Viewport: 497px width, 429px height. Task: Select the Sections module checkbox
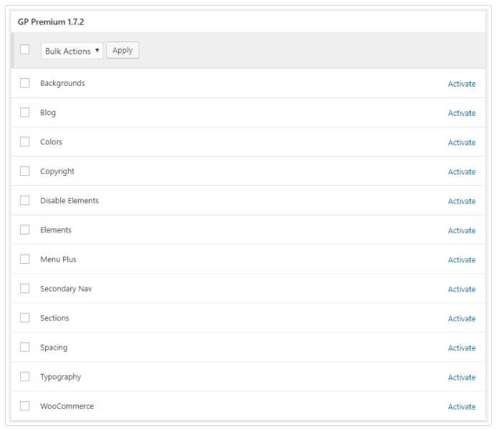coord(25,317)
